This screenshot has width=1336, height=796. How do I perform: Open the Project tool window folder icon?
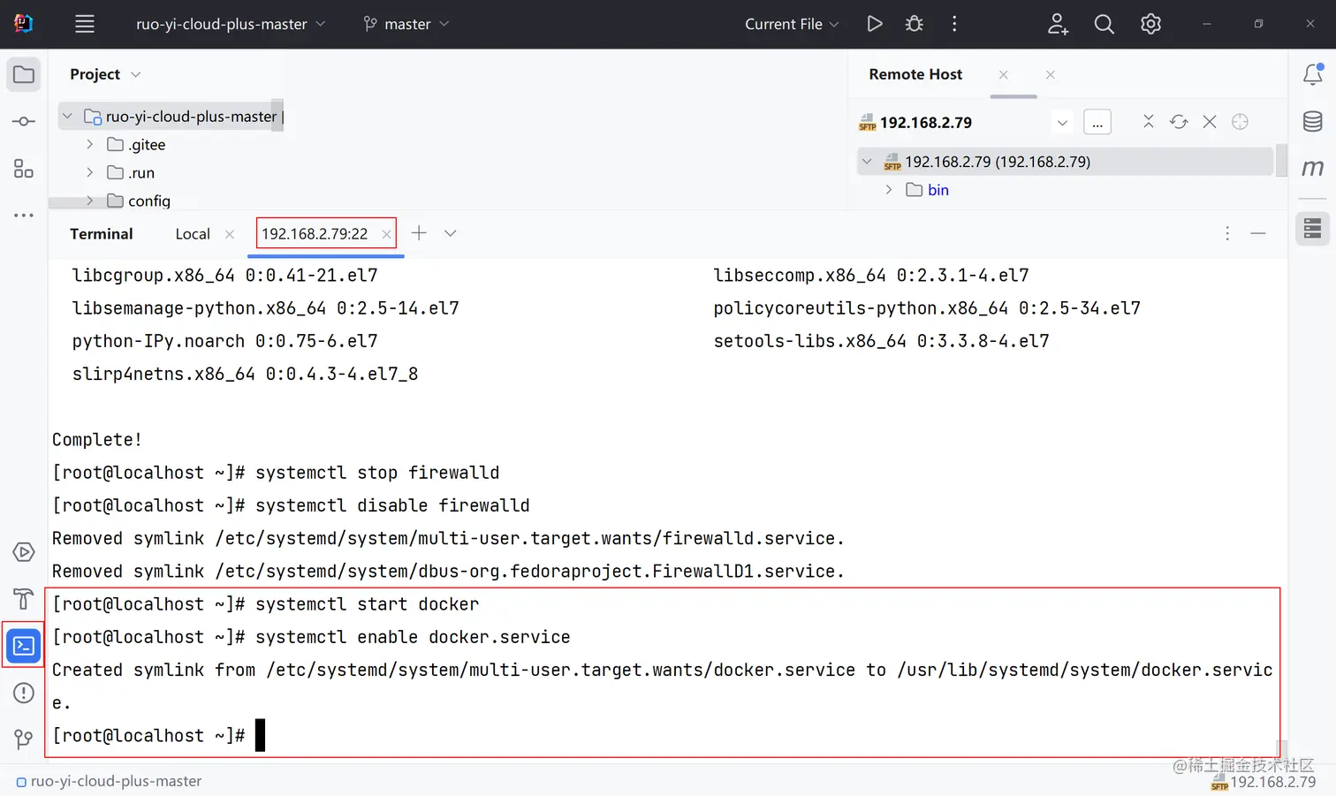[x=24, y=75]
